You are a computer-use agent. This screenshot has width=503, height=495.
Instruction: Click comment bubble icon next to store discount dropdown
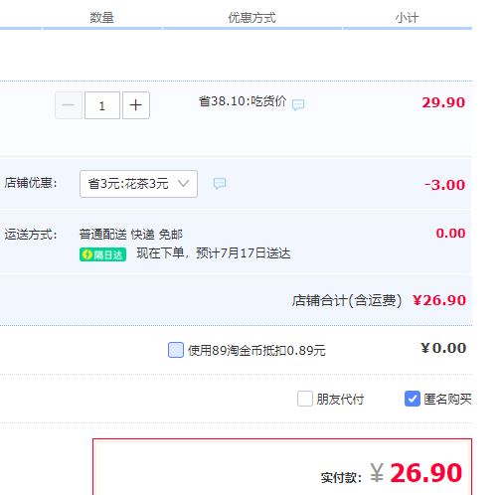point(220,183)
